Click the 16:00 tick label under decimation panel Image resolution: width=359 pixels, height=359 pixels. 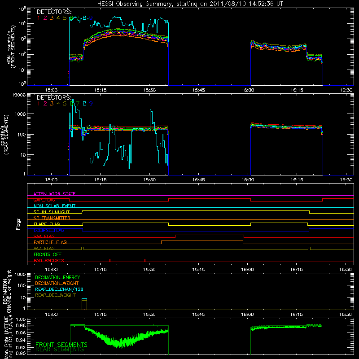click(x=248, y=315)
